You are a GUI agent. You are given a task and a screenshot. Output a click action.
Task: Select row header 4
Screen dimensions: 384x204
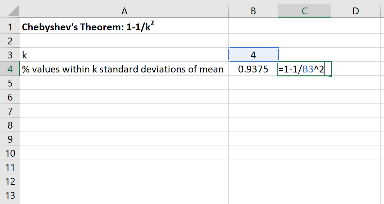pos(10,69)
